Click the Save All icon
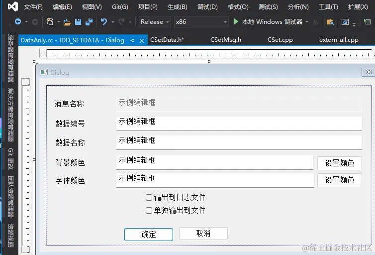The width and height of the screenshot is (375, 255). click(89, 22)
